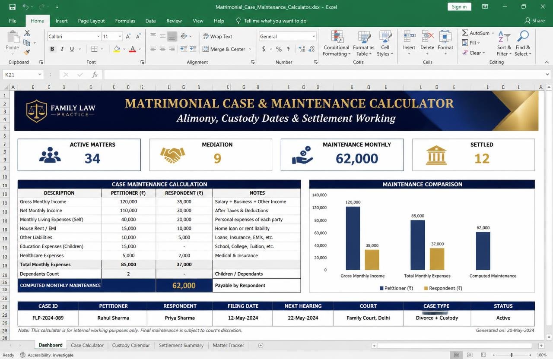Click the Insert cells icon

point(409,37)
